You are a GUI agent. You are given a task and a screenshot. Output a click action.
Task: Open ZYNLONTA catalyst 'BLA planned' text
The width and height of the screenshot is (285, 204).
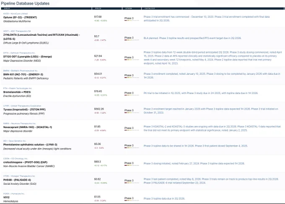click(192, 38)
